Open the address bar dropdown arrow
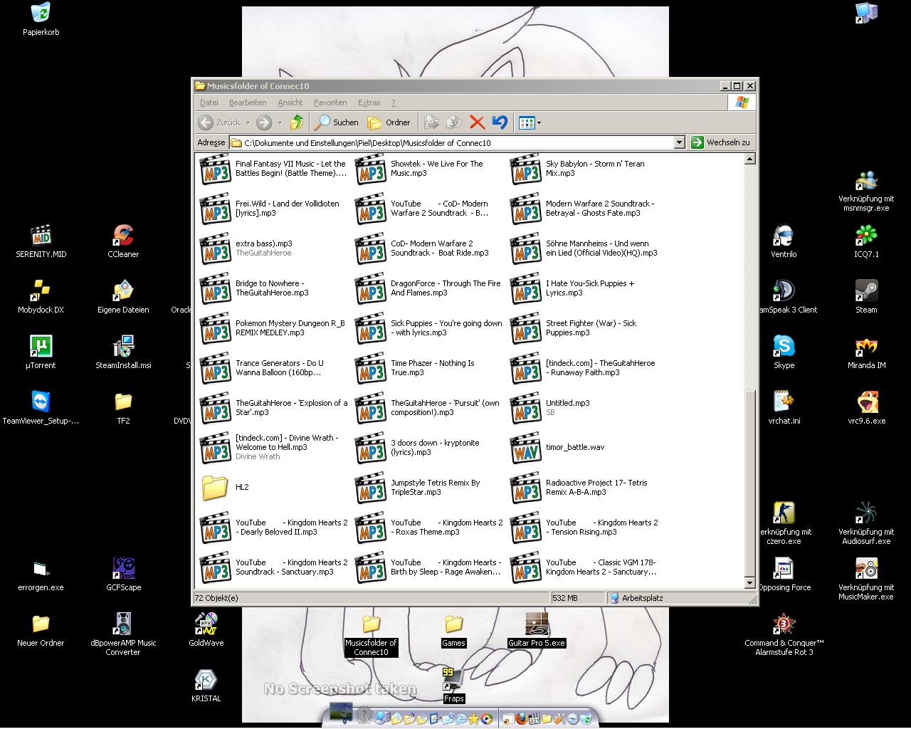 (x=678, y=142)
